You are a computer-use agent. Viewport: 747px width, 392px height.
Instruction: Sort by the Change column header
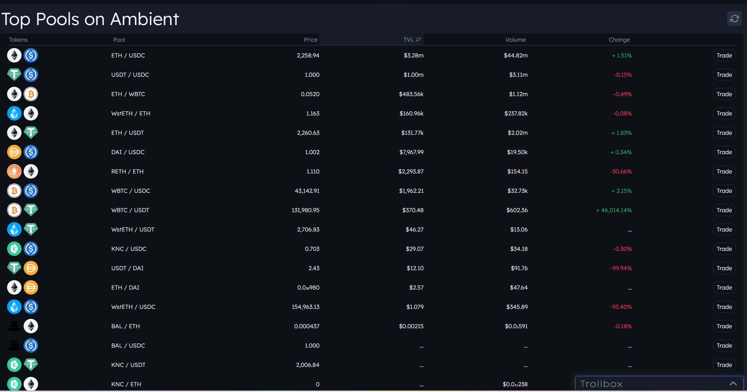(619, 40)
